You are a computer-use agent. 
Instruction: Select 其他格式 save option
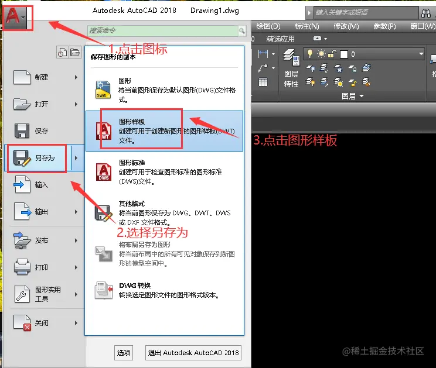(165, 213)
